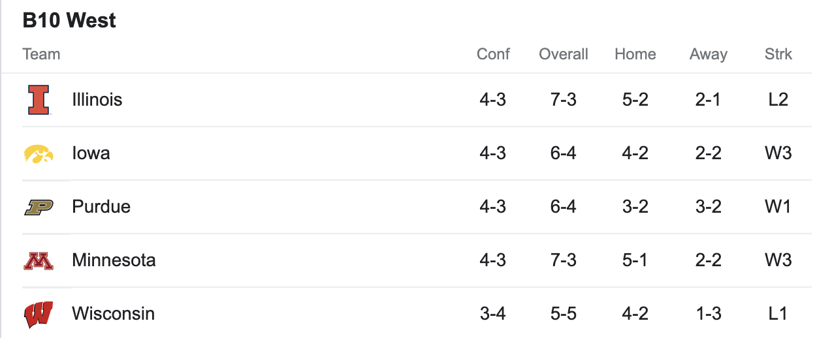This screenshot has height=338, width=815.
Task: Open the Illinois team link
Action: [97, 100]
